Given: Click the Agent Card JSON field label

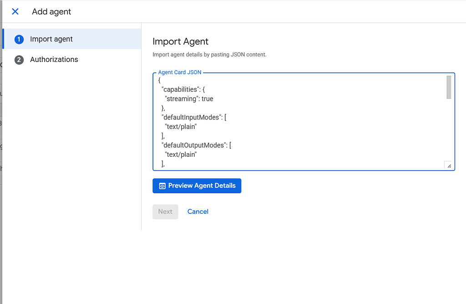Looking at the screenshot, I should pos(180,72).
